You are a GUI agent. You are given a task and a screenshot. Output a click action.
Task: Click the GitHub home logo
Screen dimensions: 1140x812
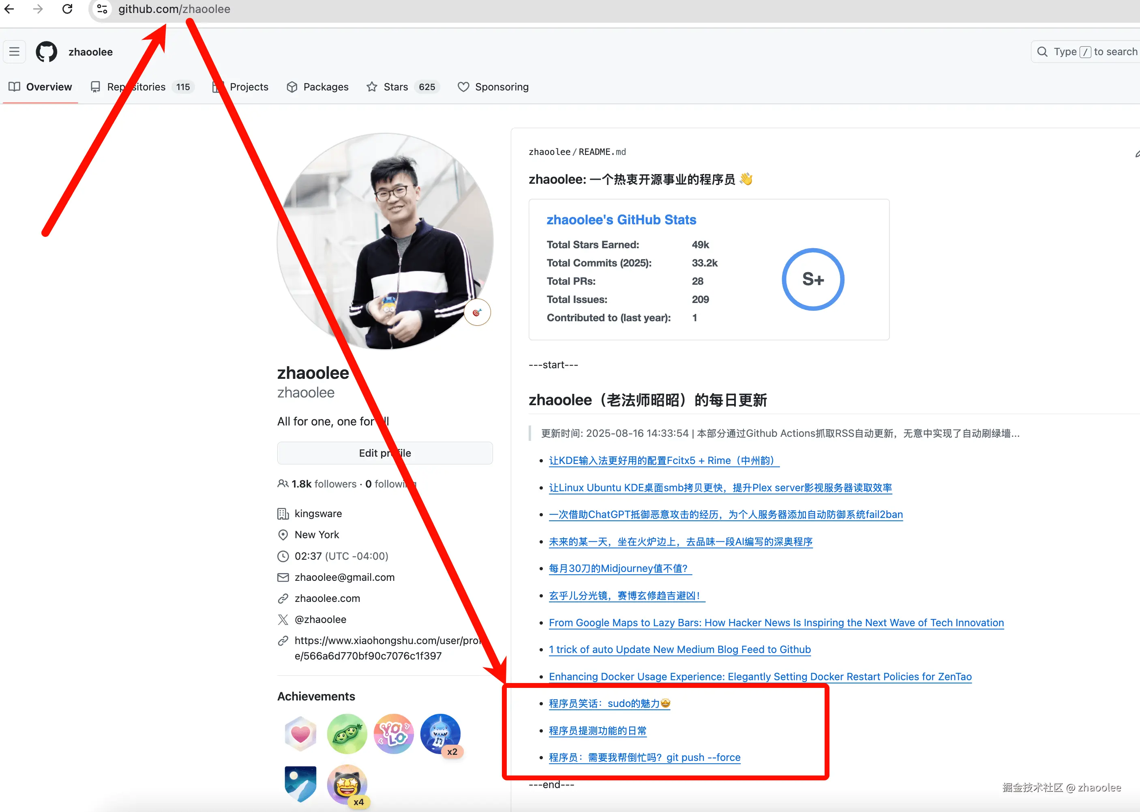click(46, 52)
